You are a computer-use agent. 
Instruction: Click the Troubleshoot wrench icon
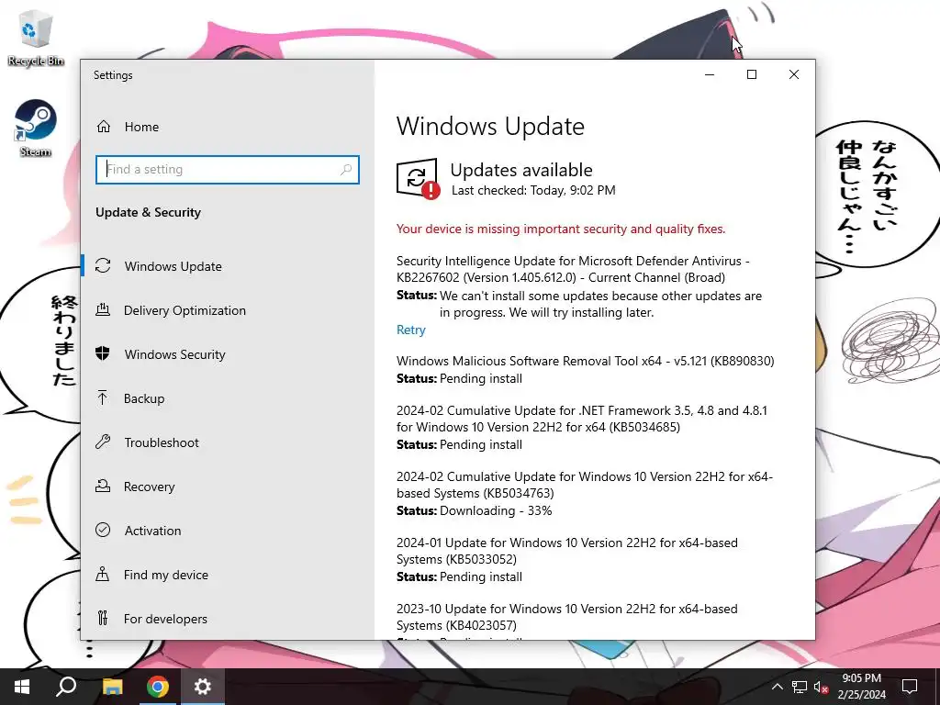103,442
